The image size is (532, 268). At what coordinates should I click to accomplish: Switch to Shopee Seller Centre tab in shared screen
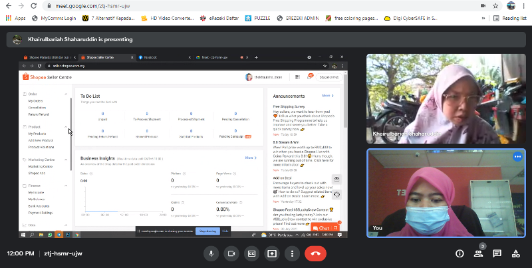[x=106, y=57]
